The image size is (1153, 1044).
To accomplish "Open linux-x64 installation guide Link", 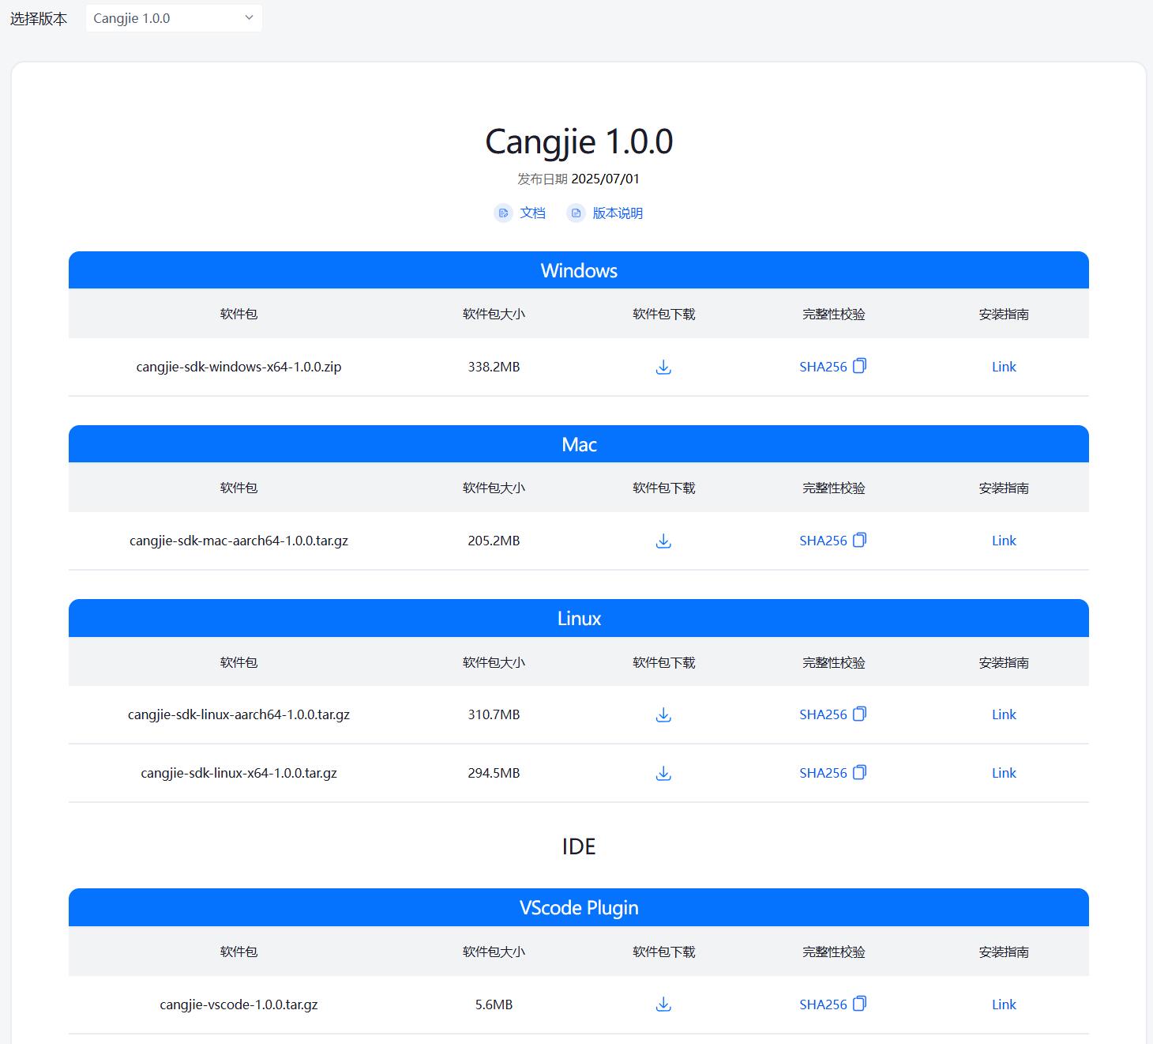I will tap(1003, 772).
